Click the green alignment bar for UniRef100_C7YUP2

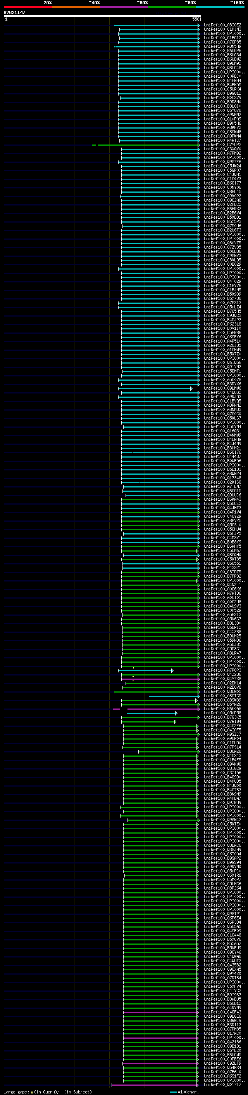[145, 145]
